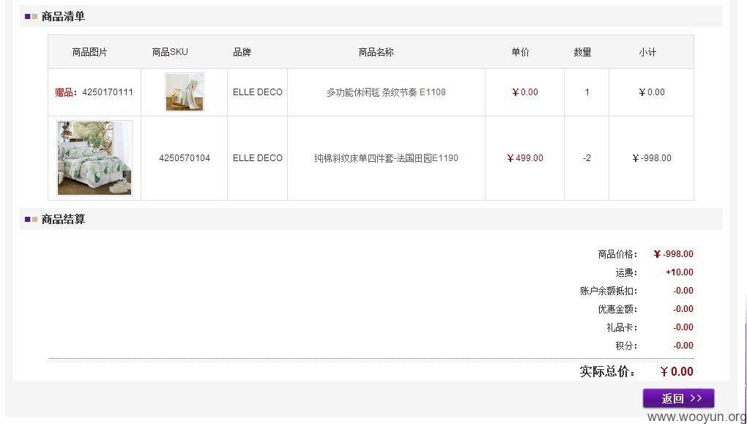The width and height of the screenshot is (747, 424).
Task: Select the 品牌 column header
Action: 242,52
